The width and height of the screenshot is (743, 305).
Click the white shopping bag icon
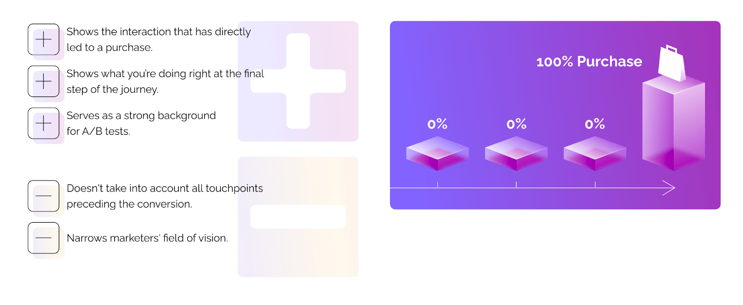pyautogui.click(x=672, y=63)
